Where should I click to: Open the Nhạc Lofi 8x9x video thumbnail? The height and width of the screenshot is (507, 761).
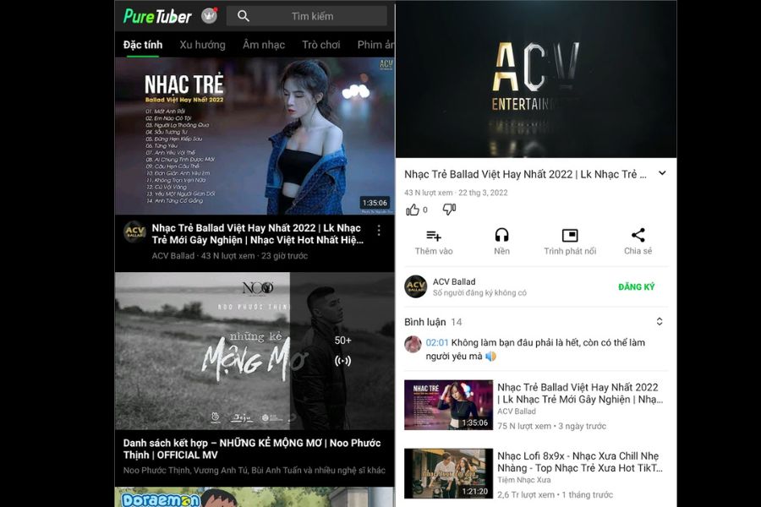click(448, 473)
